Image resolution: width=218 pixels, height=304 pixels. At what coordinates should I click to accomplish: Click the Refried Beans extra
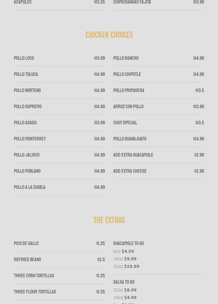(27, 259)
